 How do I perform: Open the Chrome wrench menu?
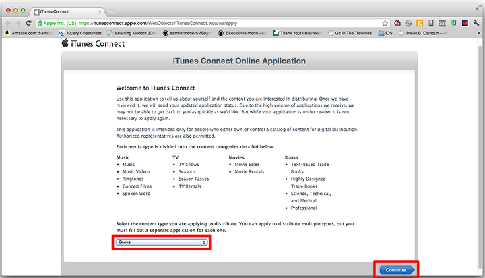(x=476, y=23)
